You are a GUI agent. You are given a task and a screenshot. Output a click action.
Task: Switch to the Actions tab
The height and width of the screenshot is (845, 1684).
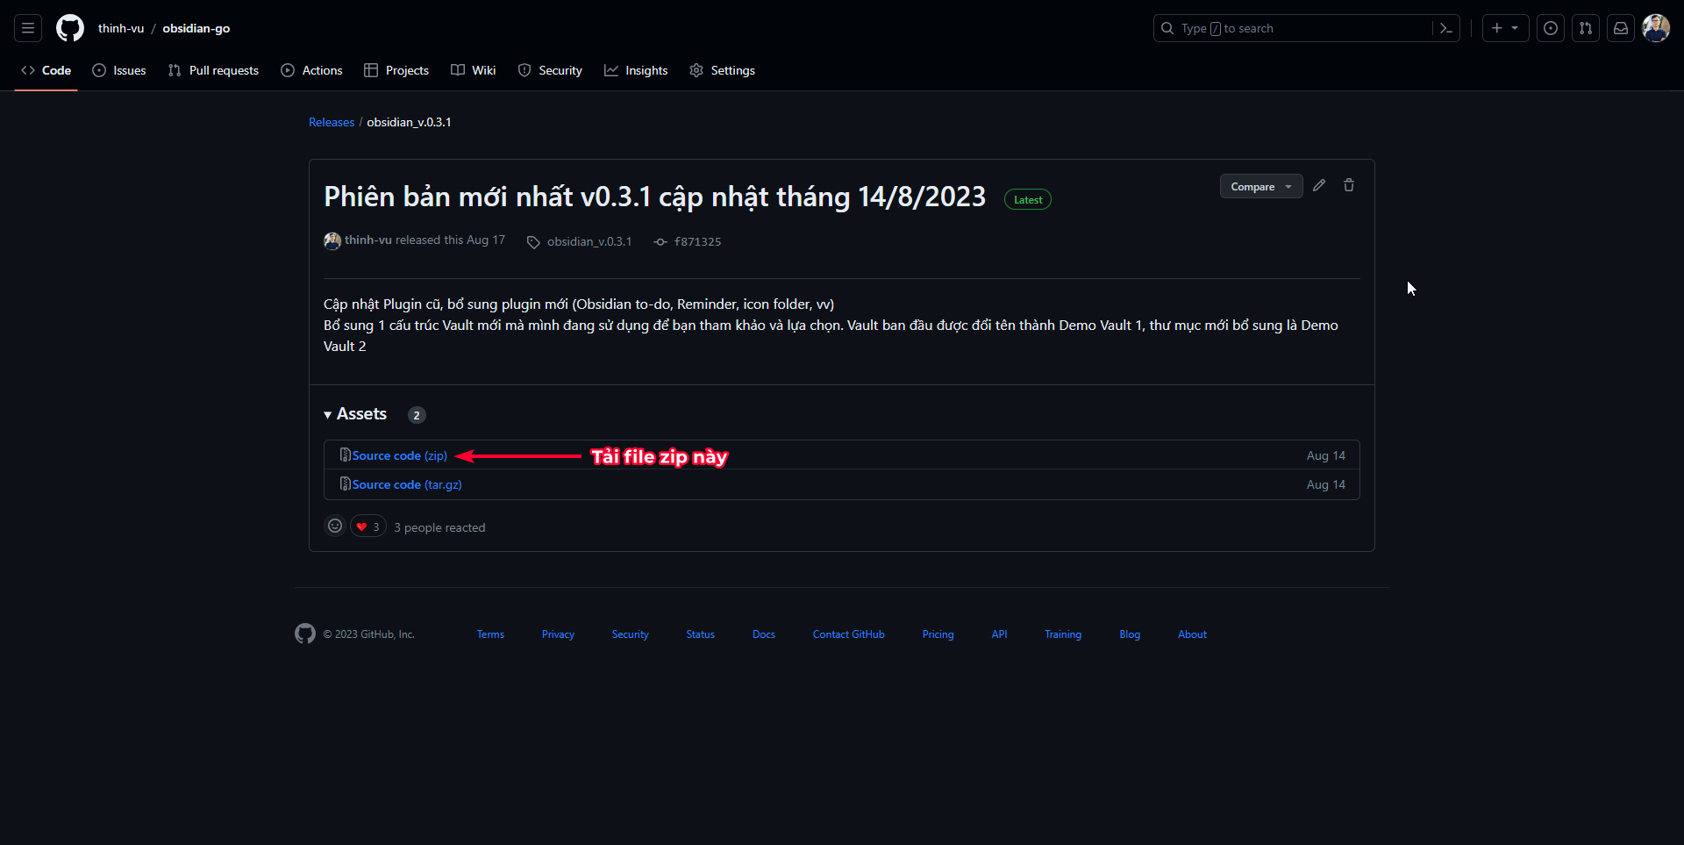click(312, 70)
